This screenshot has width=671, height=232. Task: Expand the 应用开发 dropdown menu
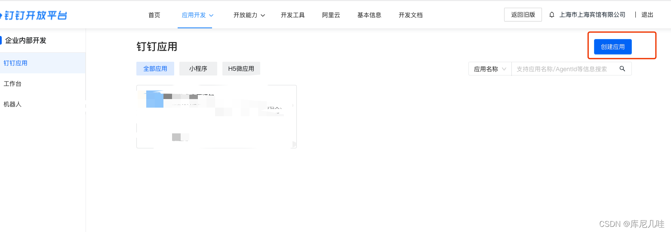pos(197,15)
